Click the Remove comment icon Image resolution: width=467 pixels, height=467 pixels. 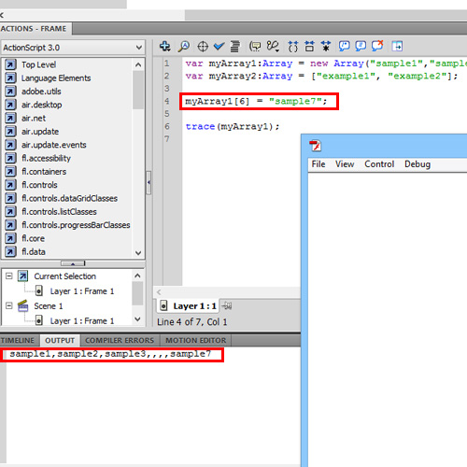377,46
